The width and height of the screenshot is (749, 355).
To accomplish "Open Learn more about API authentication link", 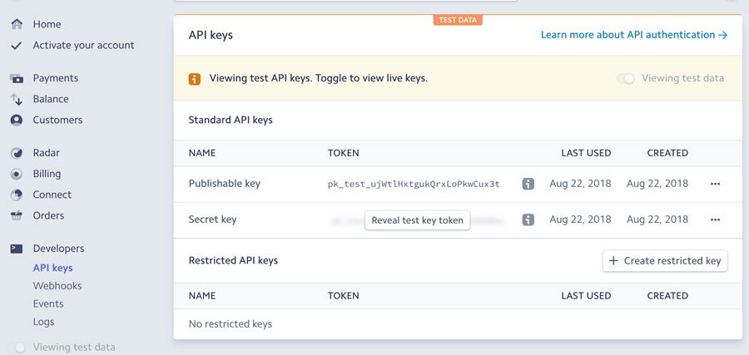I will 634,35.
